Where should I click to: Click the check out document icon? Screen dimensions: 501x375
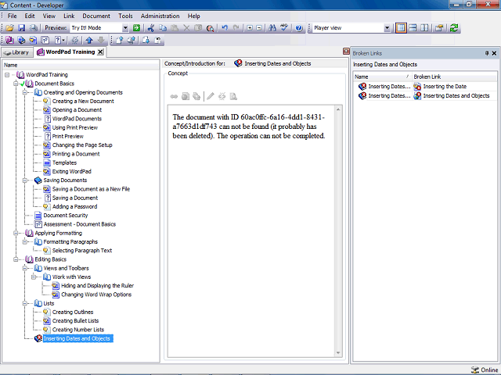tap(146, 40)
